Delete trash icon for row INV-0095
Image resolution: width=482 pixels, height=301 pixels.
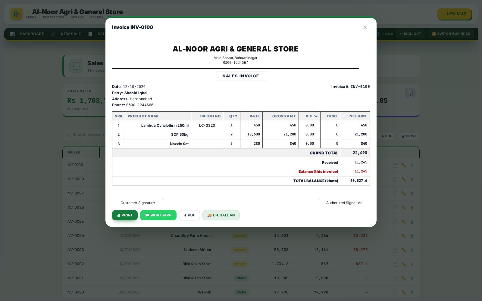pyautogui.click(x=412, y=222)
